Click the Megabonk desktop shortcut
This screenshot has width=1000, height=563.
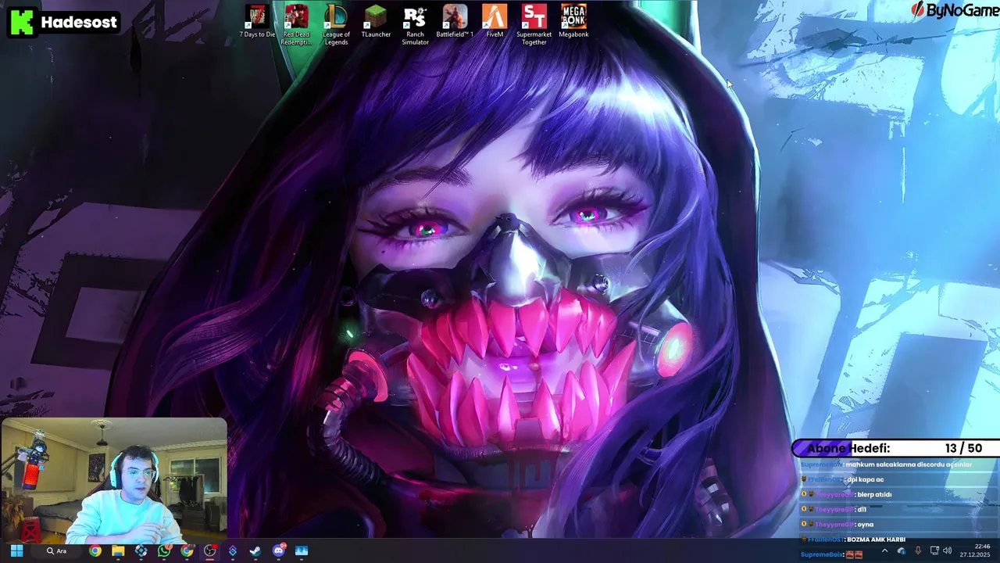[573, 22]
